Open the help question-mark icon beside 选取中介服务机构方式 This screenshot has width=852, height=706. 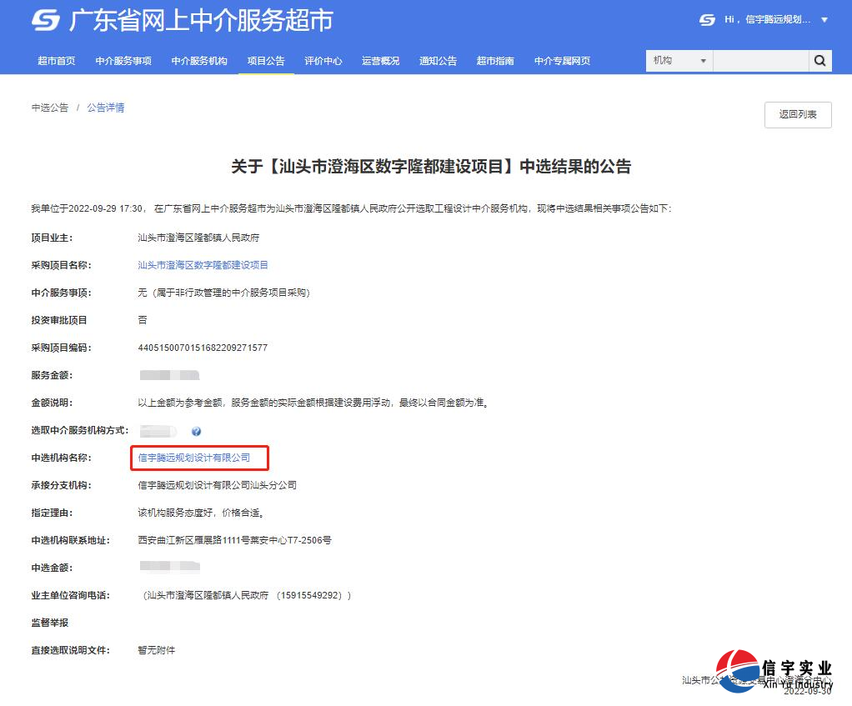click(x=197, y=431)
